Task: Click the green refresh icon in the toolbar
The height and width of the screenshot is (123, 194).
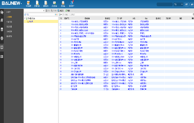Action: (x=66, y=10)
